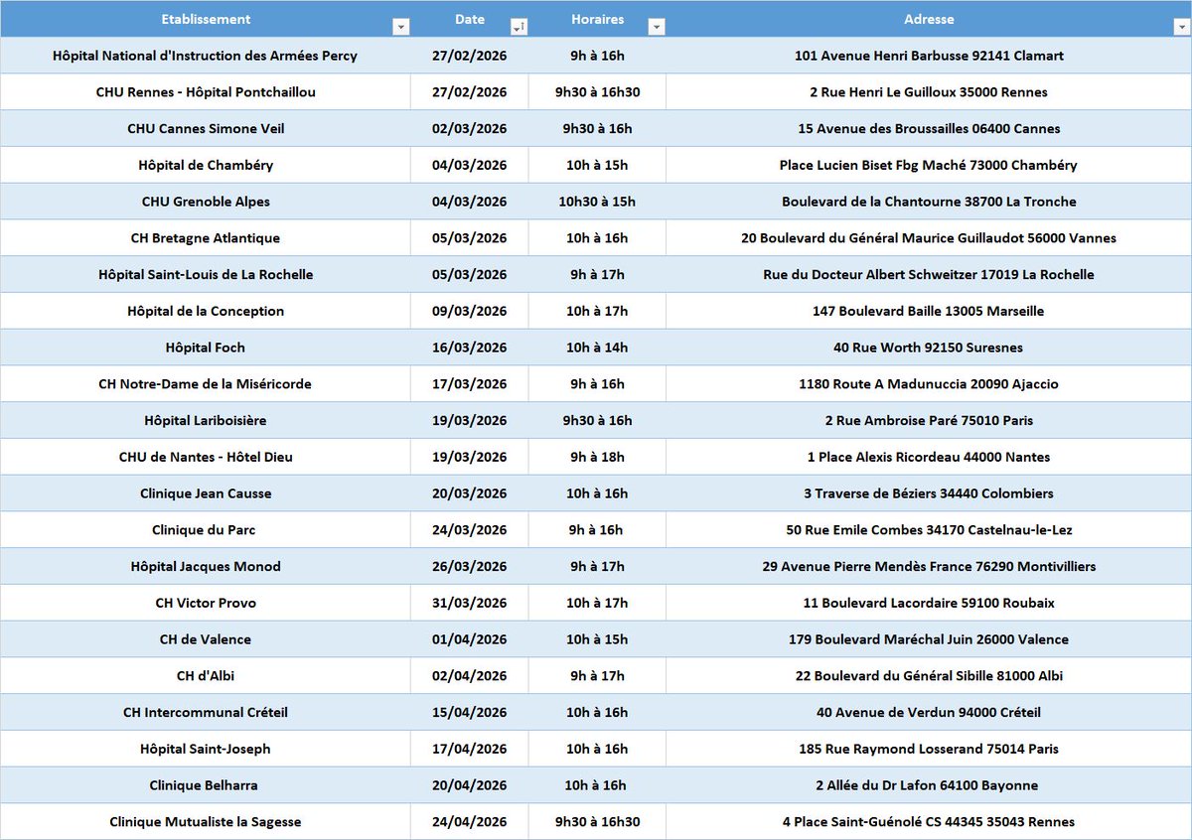Image resolution: width=1192 pixels, height=840 pixels.
Task: Select cell Hôpital de la Conception
Action: pyautogui.click(x=206, y=311)
